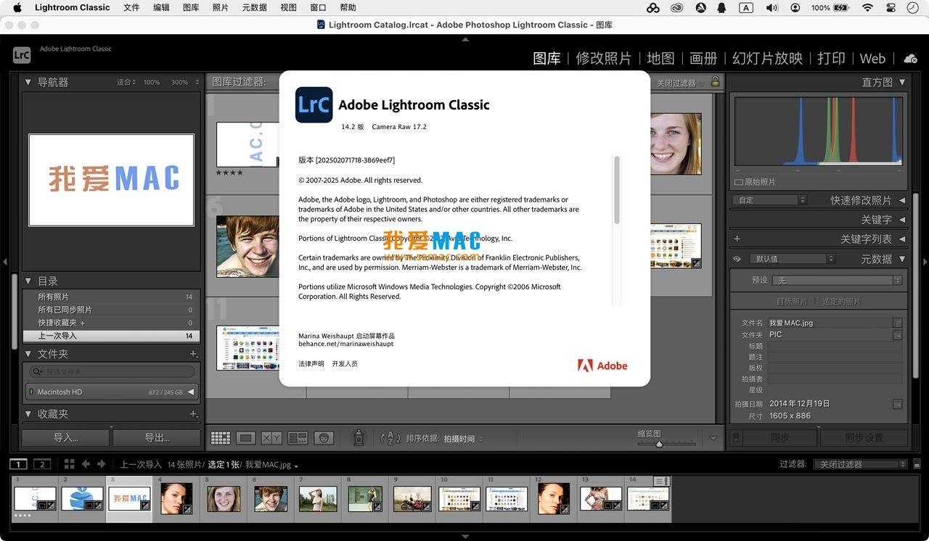The height and width of the screenshot is (541, 929).
Task: Open the 元数据 menu in the menu bar
Action: pyautogui.click(x=254, y=7)
